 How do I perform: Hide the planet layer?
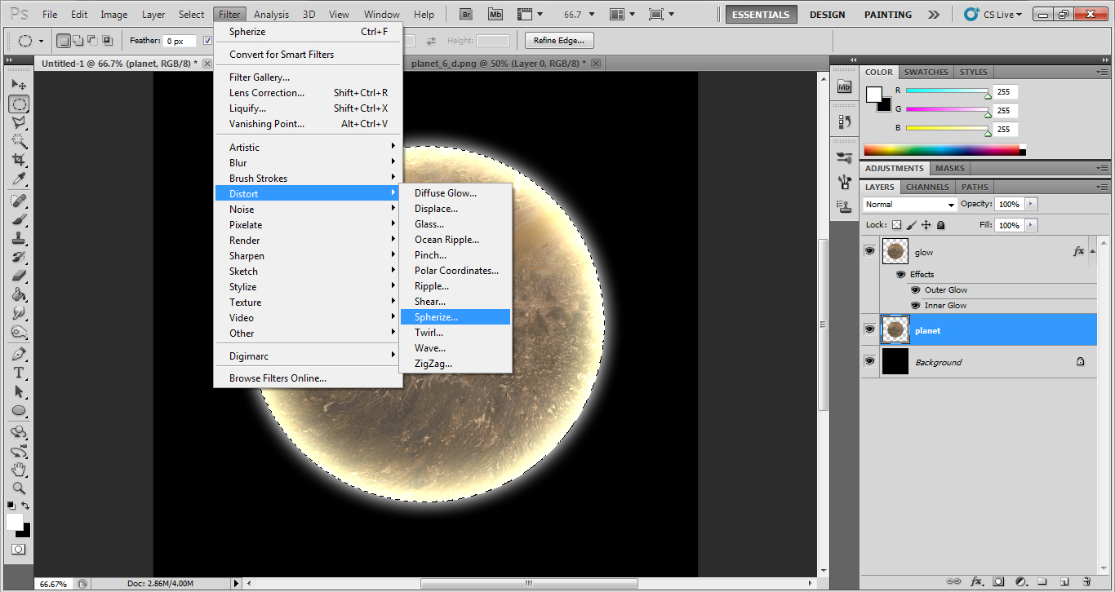pyautogui.click(x=868, y=329)
